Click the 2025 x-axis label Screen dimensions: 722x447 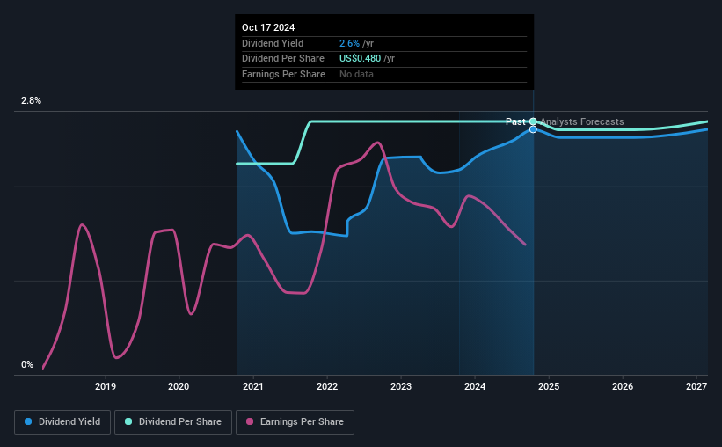549,386
